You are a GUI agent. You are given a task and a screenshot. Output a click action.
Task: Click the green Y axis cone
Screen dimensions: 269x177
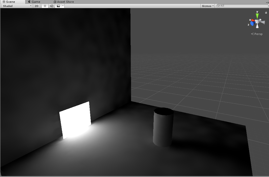257,16
